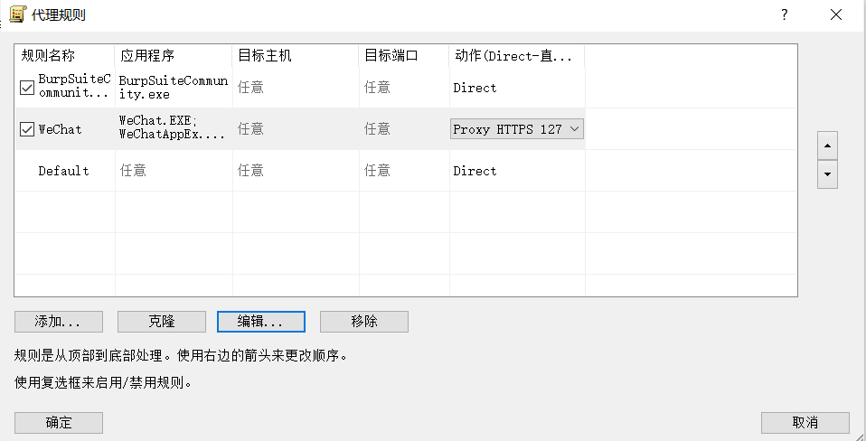Disable the BurpSuiteCommunity rule checkbox
The image size is (866, 441).
tap(27, 88)
